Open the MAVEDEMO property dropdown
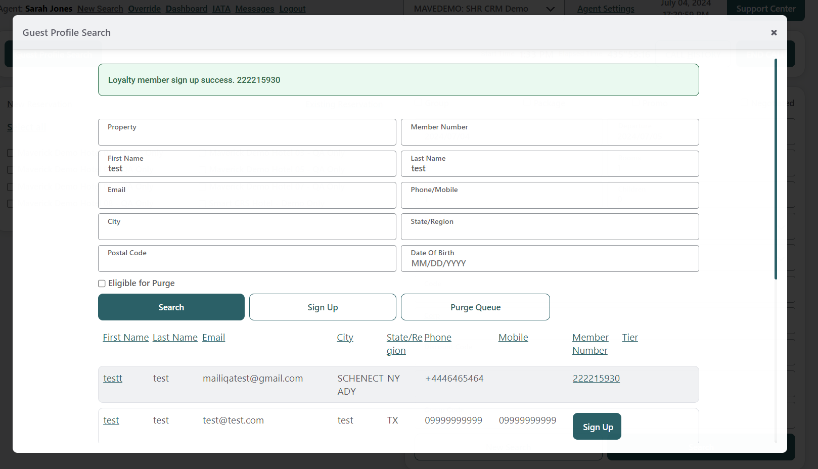 click(x=484, y=9)
